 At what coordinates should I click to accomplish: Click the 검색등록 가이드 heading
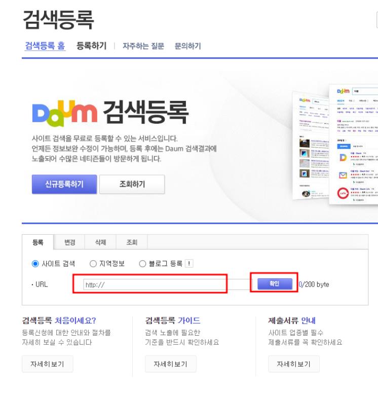coord(173,320)
